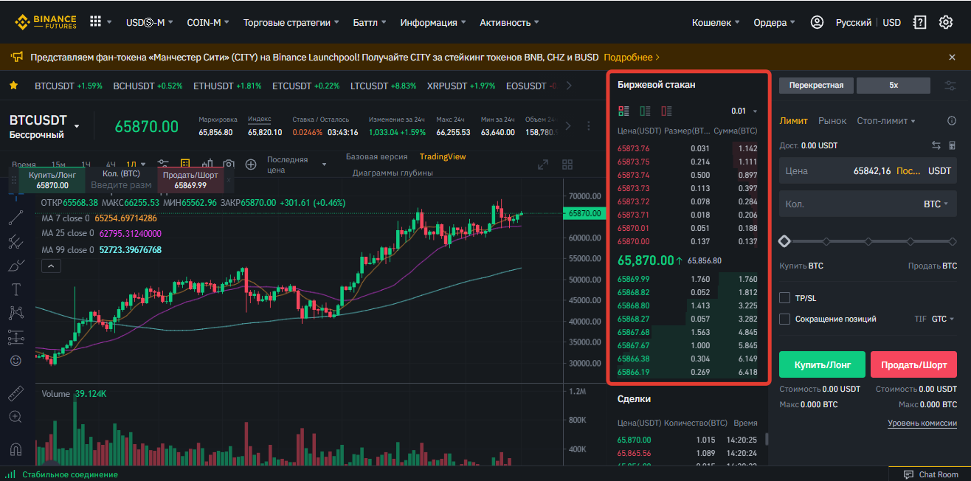Open the candlestick chart type icon
Screen dimensions: 971x481
tap(207, 164)
